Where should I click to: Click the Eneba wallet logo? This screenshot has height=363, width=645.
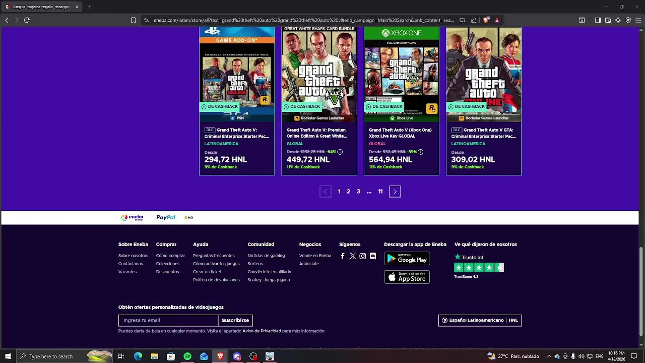point(132,217)
